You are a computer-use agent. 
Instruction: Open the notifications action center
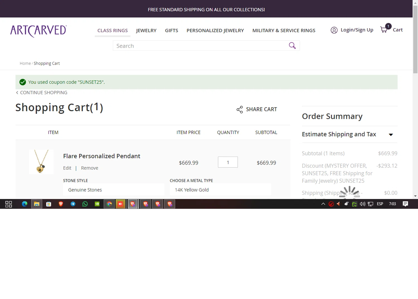[x=405, y=204]
